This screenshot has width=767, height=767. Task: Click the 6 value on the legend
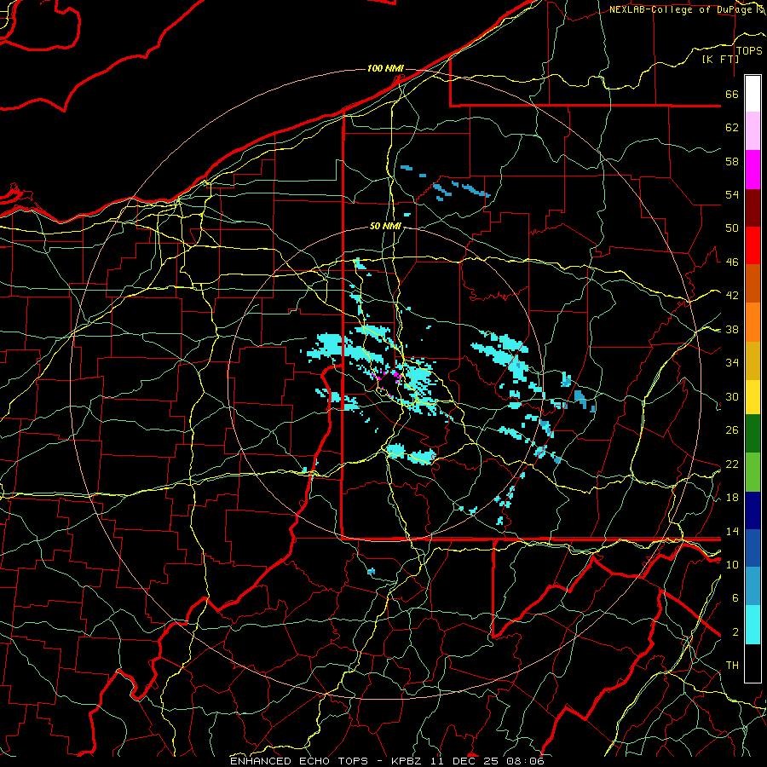pos(735,598)
